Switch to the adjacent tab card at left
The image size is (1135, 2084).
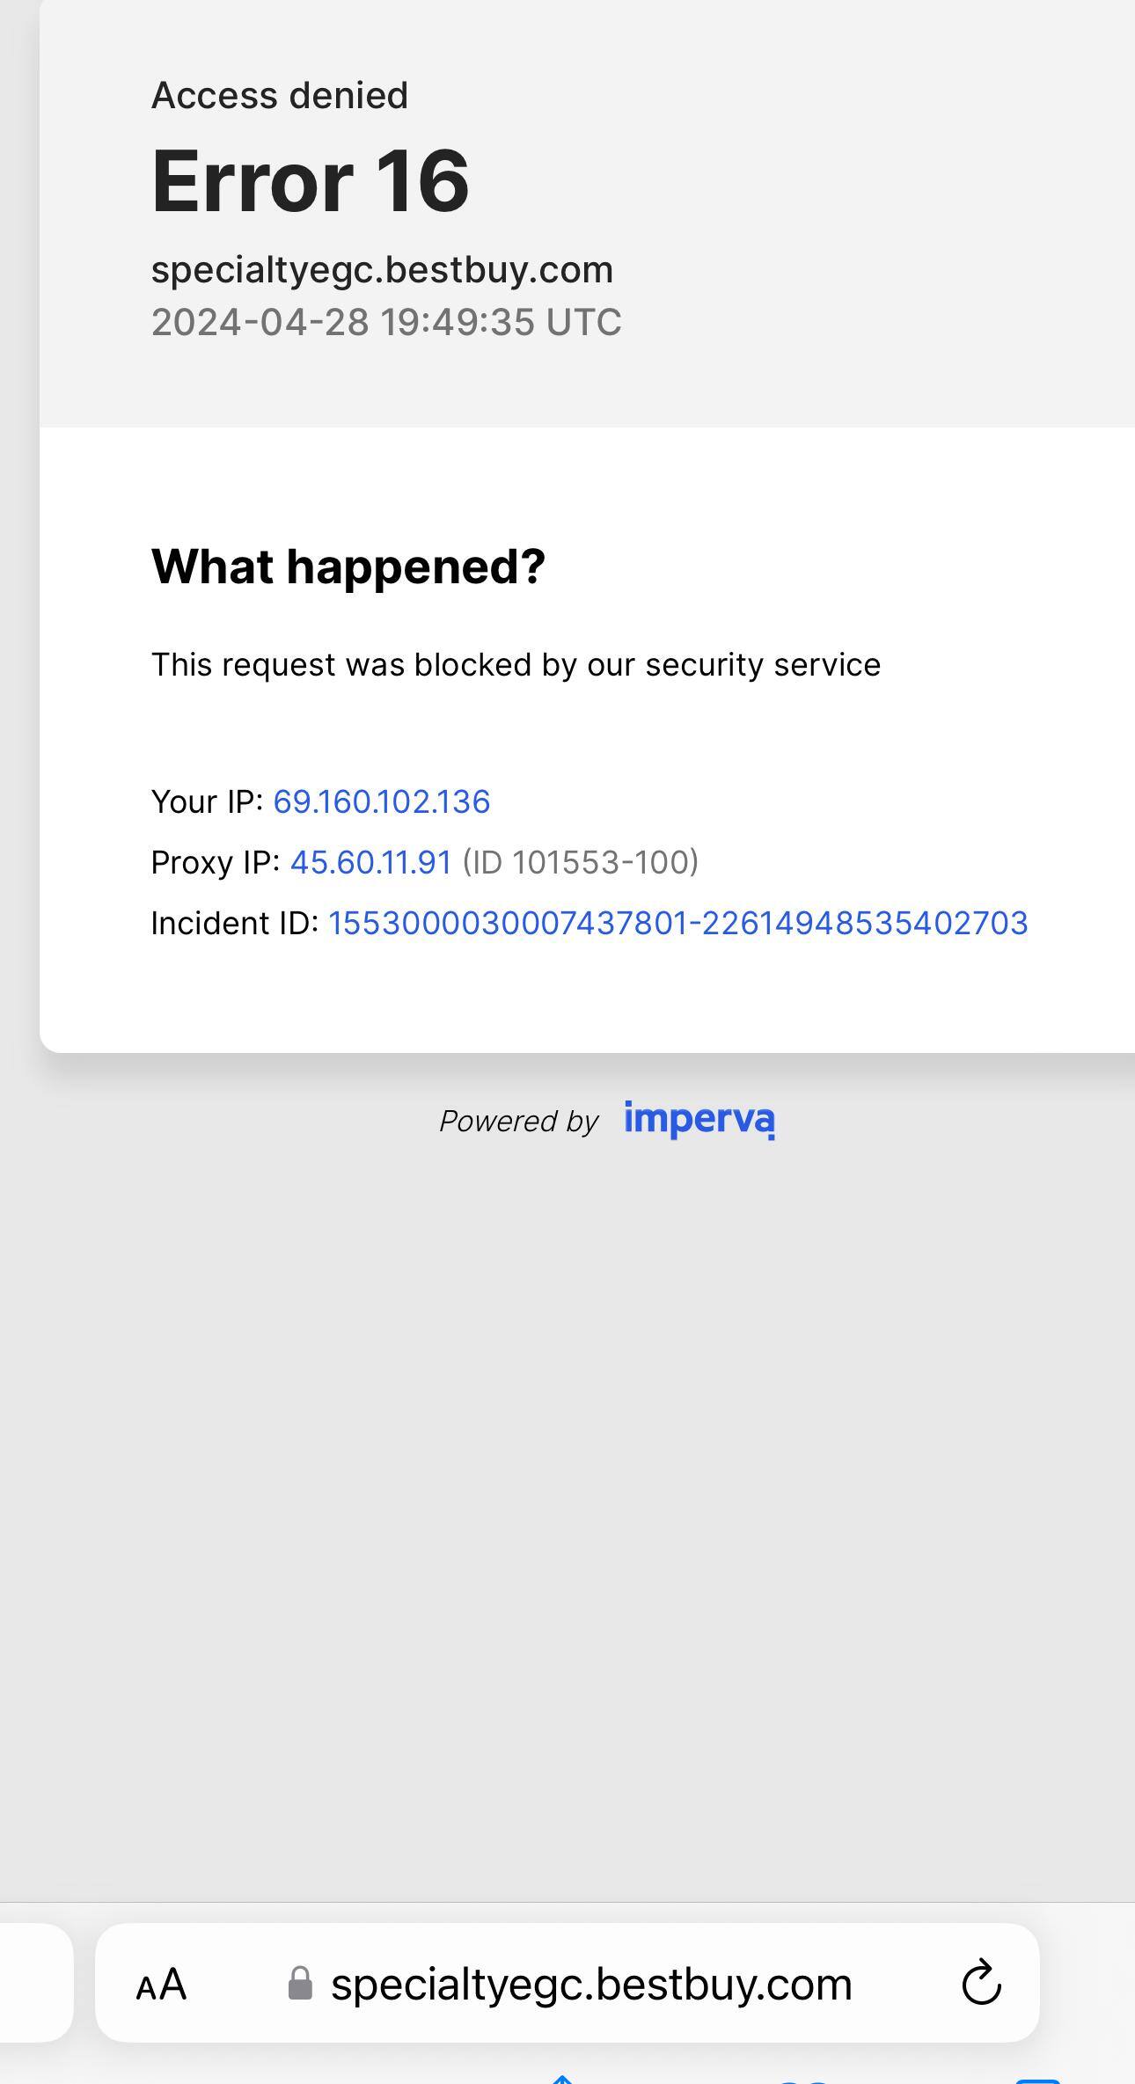(x=35, y=1982)
